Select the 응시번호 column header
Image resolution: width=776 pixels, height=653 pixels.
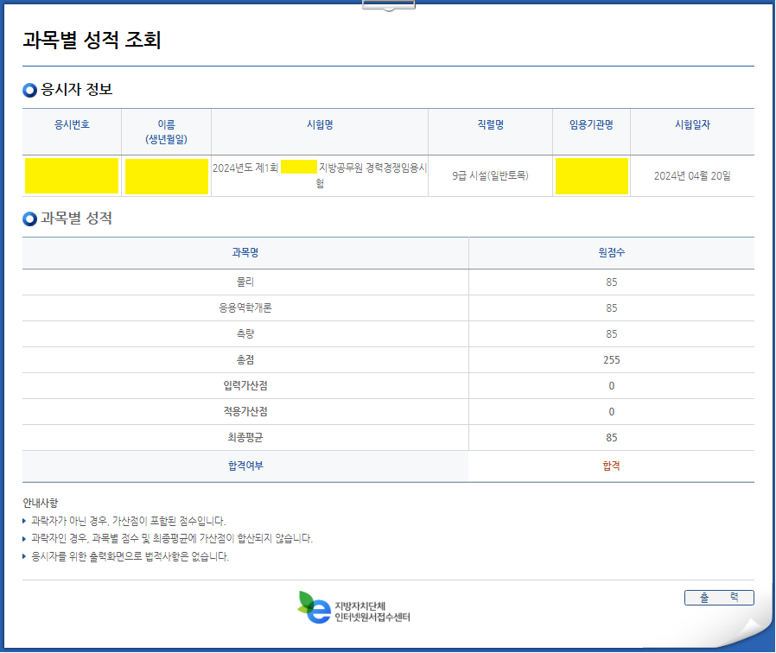click(72, 125)
